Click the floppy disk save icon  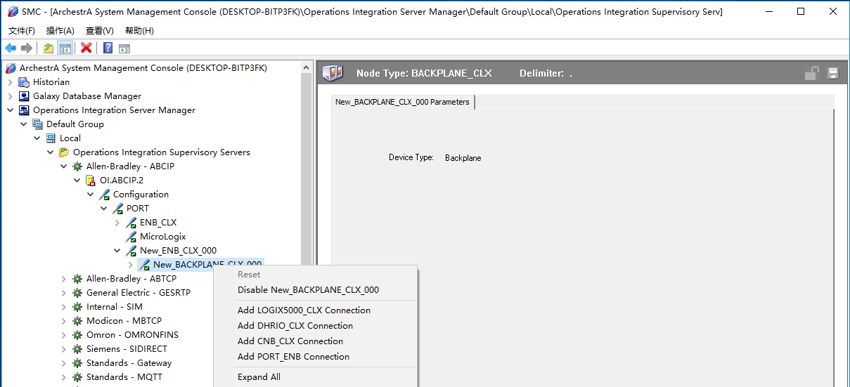coord(833,73)
